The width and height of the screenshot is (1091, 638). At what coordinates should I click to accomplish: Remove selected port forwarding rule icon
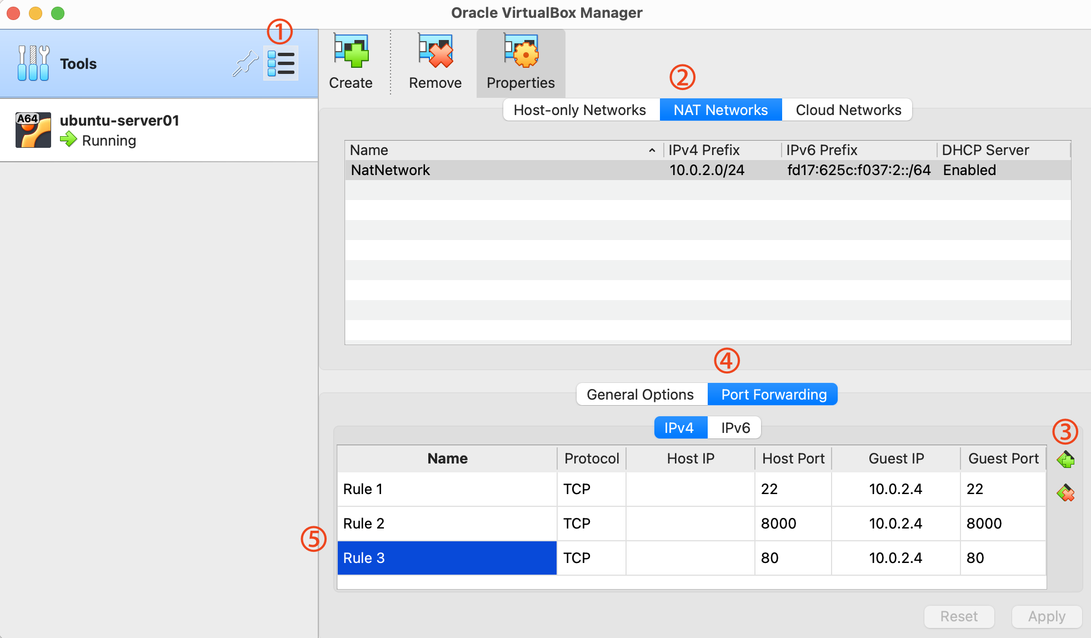point(1065,493)
